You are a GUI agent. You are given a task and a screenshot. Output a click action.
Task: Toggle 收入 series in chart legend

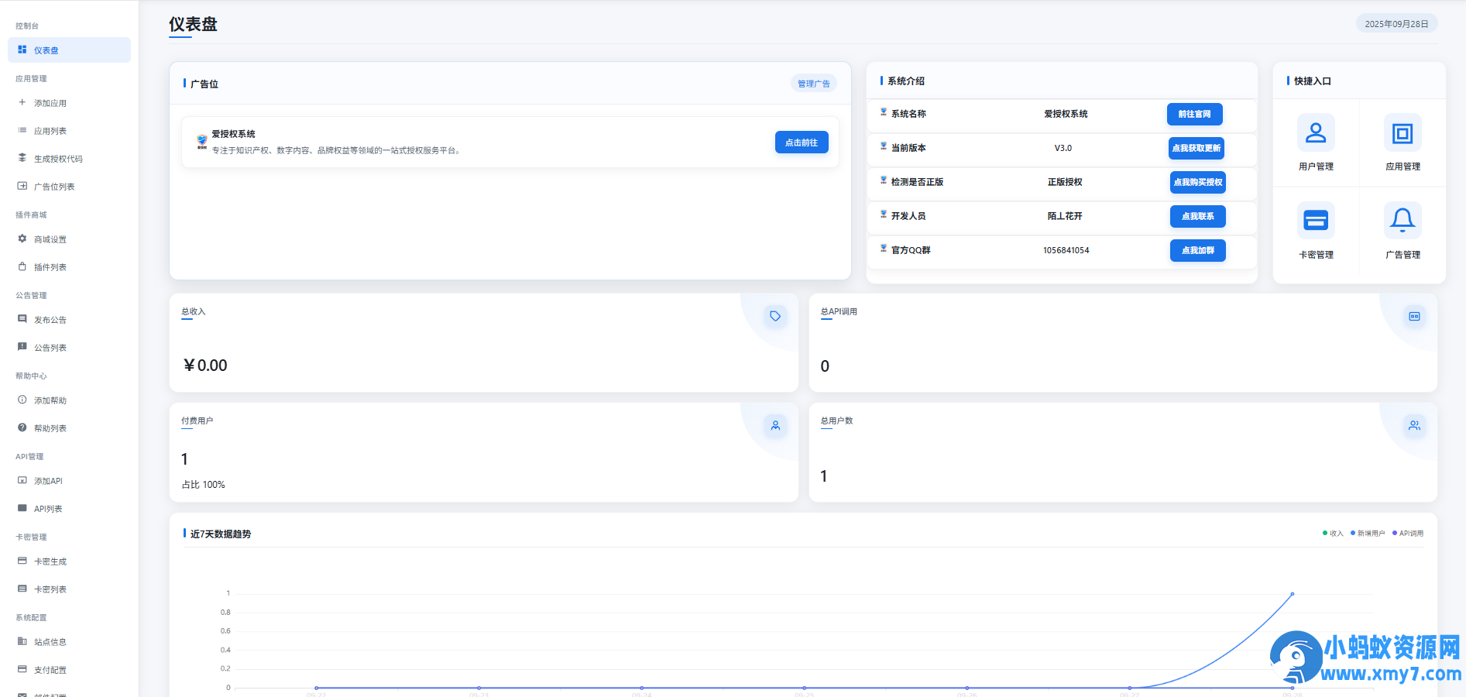(x=1333, y=534)
